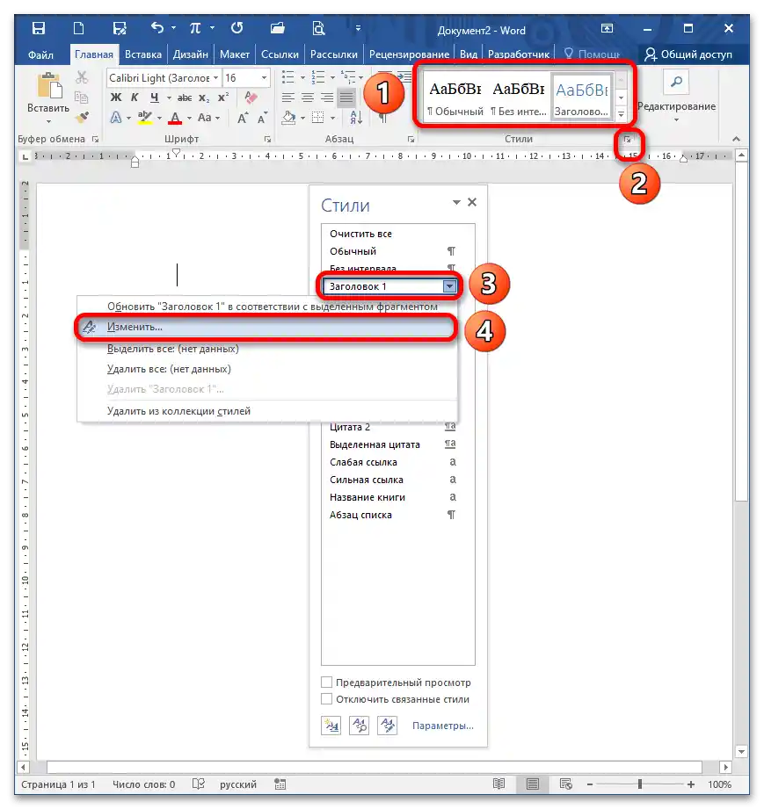Viewport: 764px width, 809px height.
Task: Open Абзац dialog launcher
Action: [x=411, y=140]
